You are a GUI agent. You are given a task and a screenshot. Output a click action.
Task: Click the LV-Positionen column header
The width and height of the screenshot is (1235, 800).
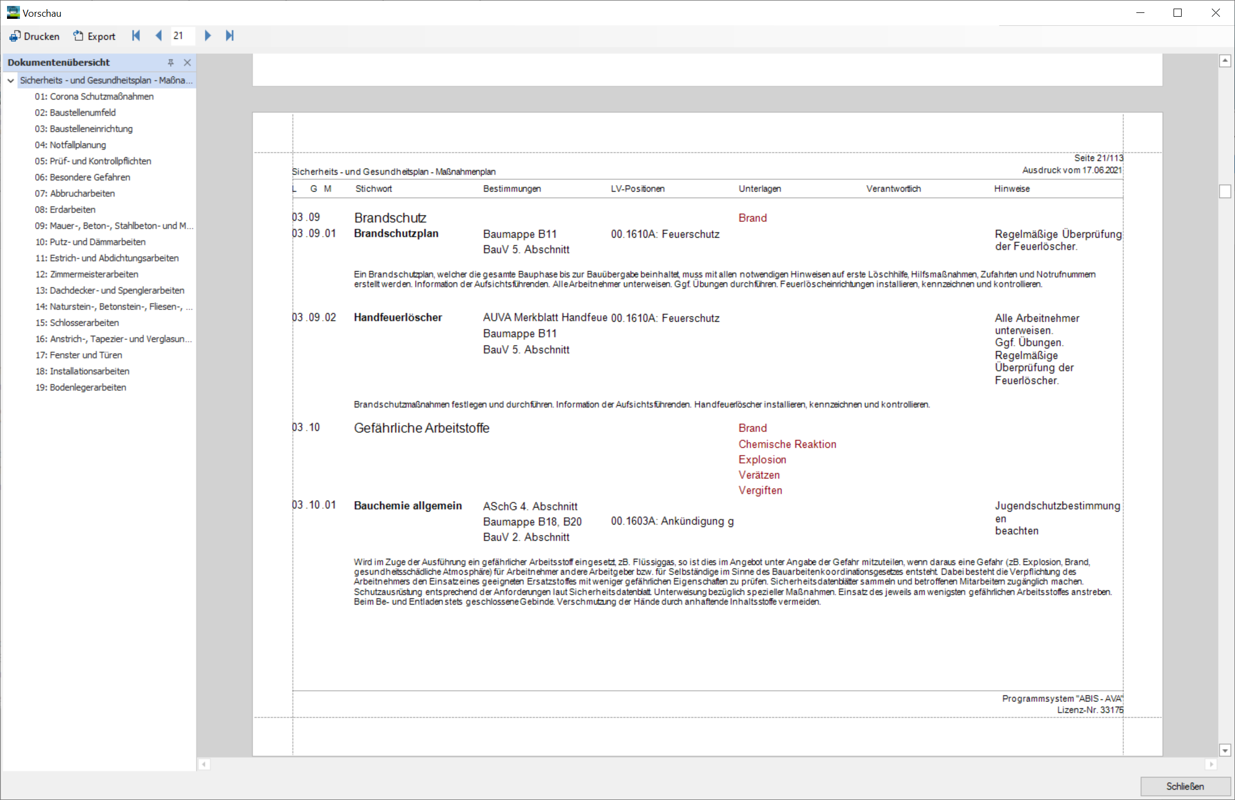coord(638,189)
